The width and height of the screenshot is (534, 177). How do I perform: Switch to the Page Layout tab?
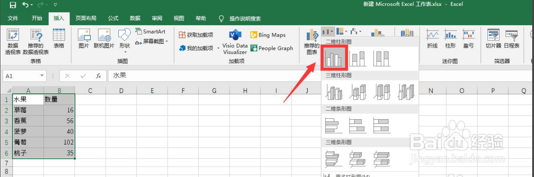click(x=86, y=19)
